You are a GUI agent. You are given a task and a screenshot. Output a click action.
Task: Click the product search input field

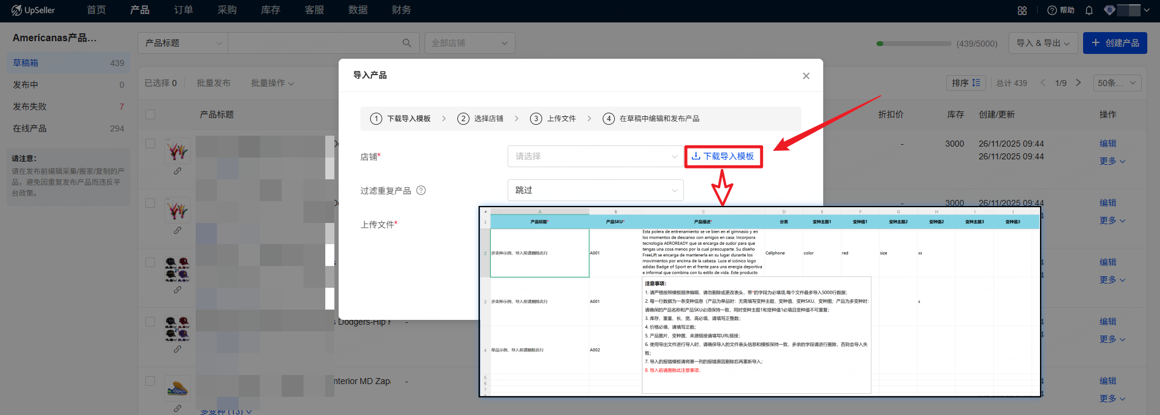(x=312, y=43)
